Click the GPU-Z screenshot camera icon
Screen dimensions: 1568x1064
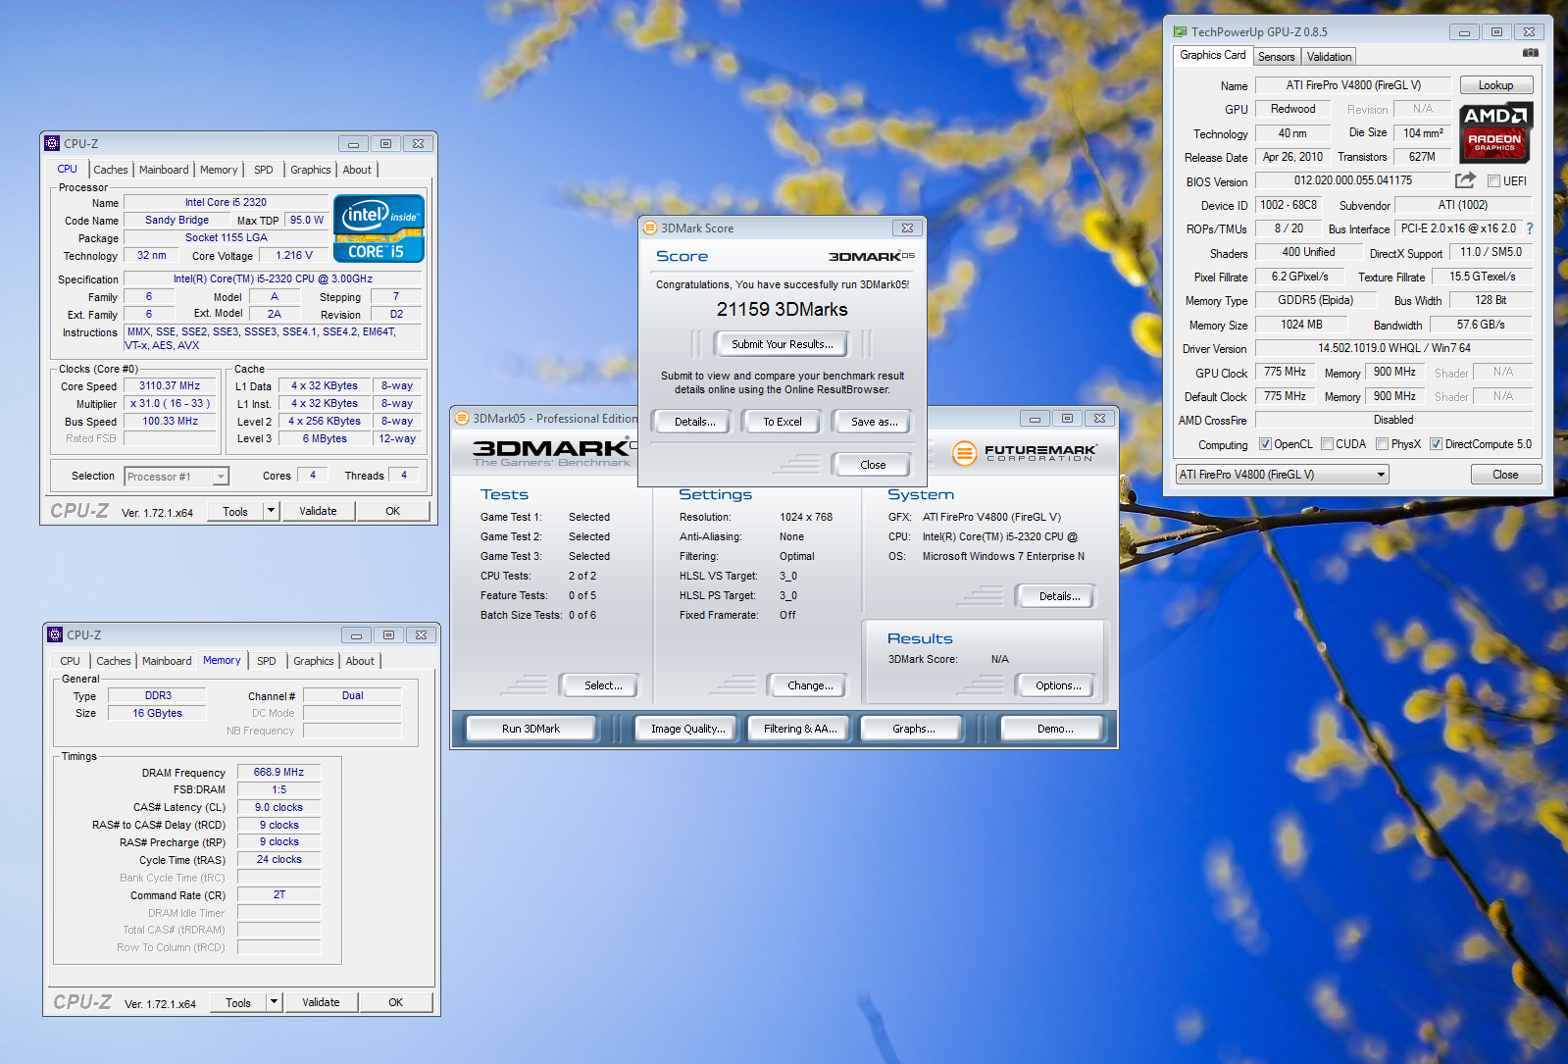pos(1530,53)
